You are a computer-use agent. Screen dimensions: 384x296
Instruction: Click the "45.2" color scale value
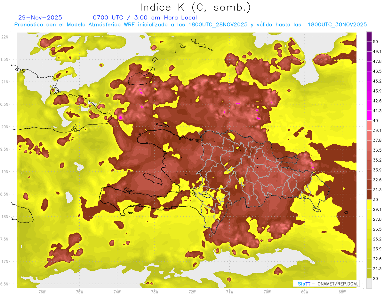[x=377, y=81]
